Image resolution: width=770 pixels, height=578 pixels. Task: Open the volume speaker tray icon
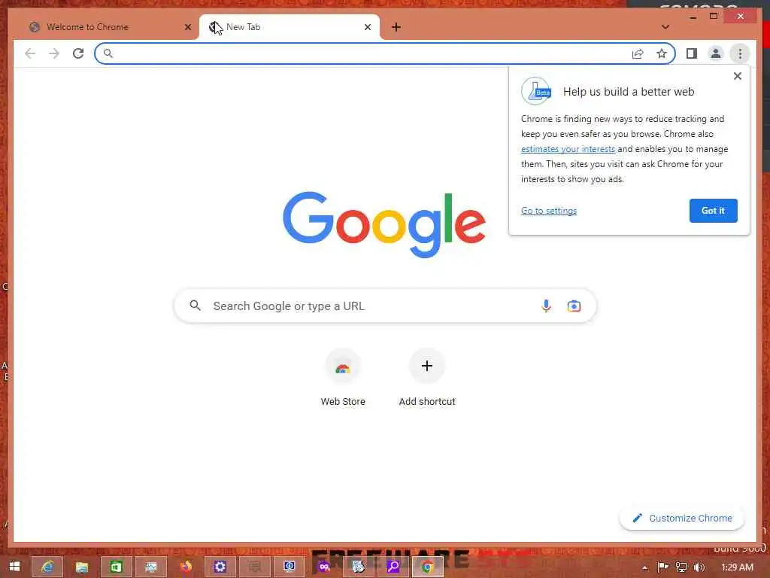[x=699, y=567]
